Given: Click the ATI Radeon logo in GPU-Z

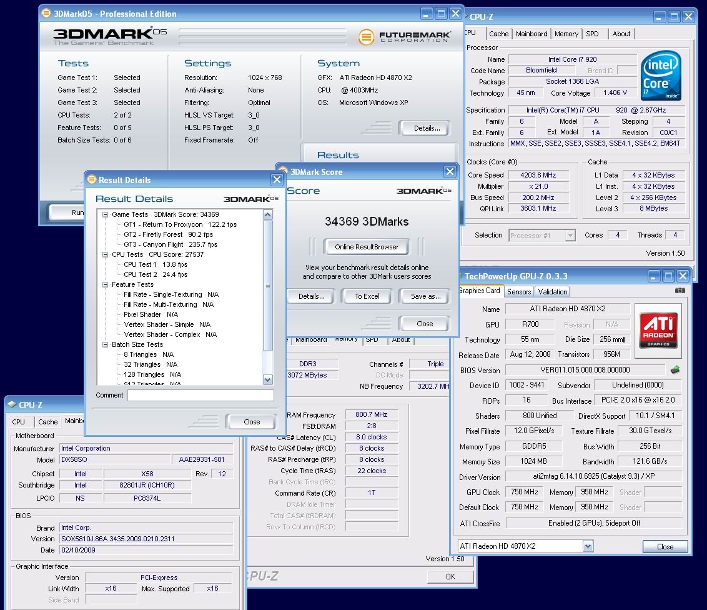Looking at the screenshot, I should tap(658, 330).
